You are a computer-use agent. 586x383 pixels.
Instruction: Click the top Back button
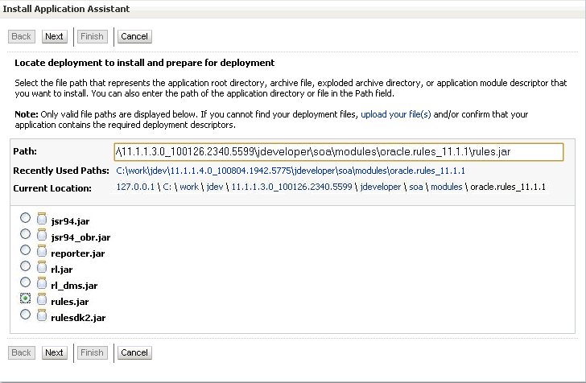tap(22, 36)
